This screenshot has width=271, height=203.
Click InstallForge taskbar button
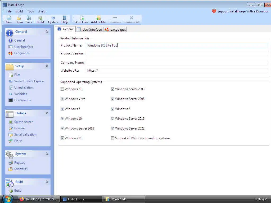[x=81, y=199]
